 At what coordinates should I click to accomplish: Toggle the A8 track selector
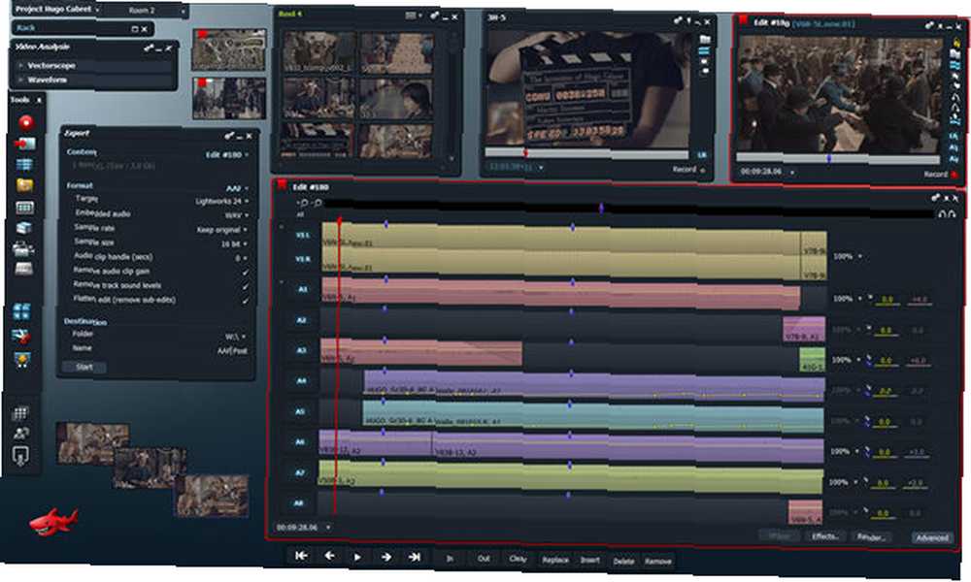click(x=298, y=503)
